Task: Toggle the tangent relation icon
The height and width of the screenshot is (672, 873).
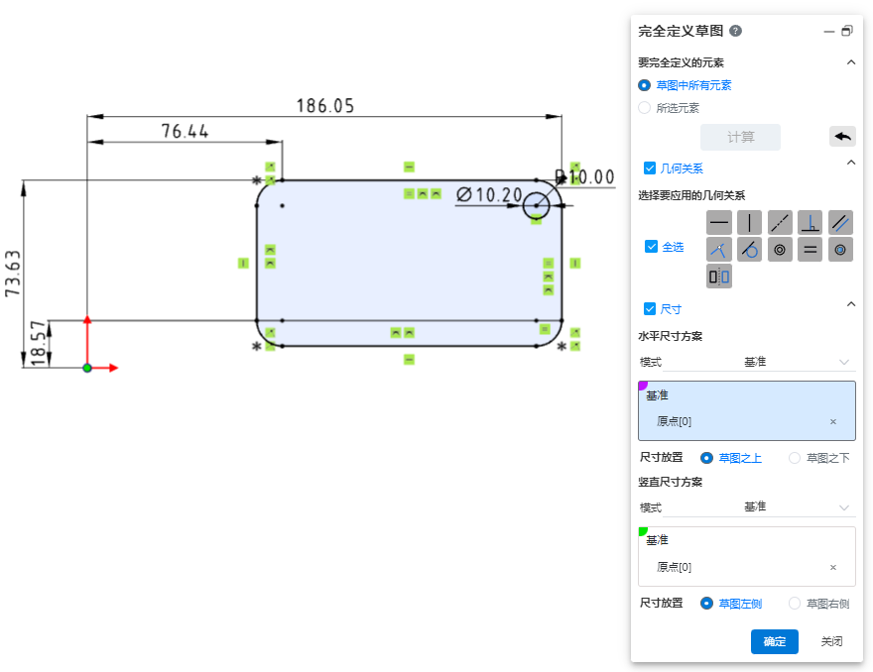Action: point(750,250)
